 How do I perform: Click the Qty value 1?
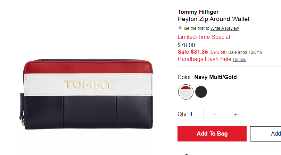pos(191,114)
